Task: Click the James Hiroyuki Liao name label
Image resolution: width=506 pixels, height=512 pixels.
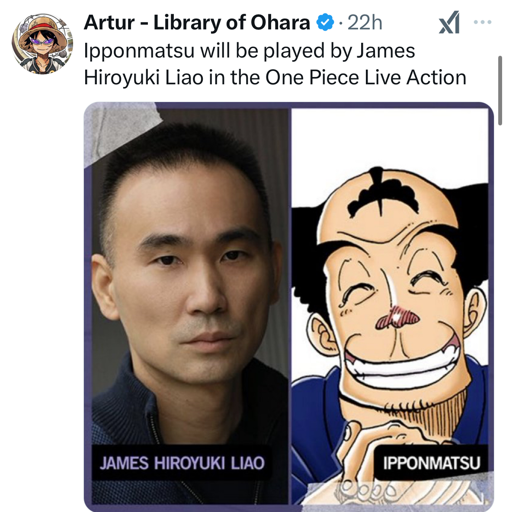Action: coord(182,463)
